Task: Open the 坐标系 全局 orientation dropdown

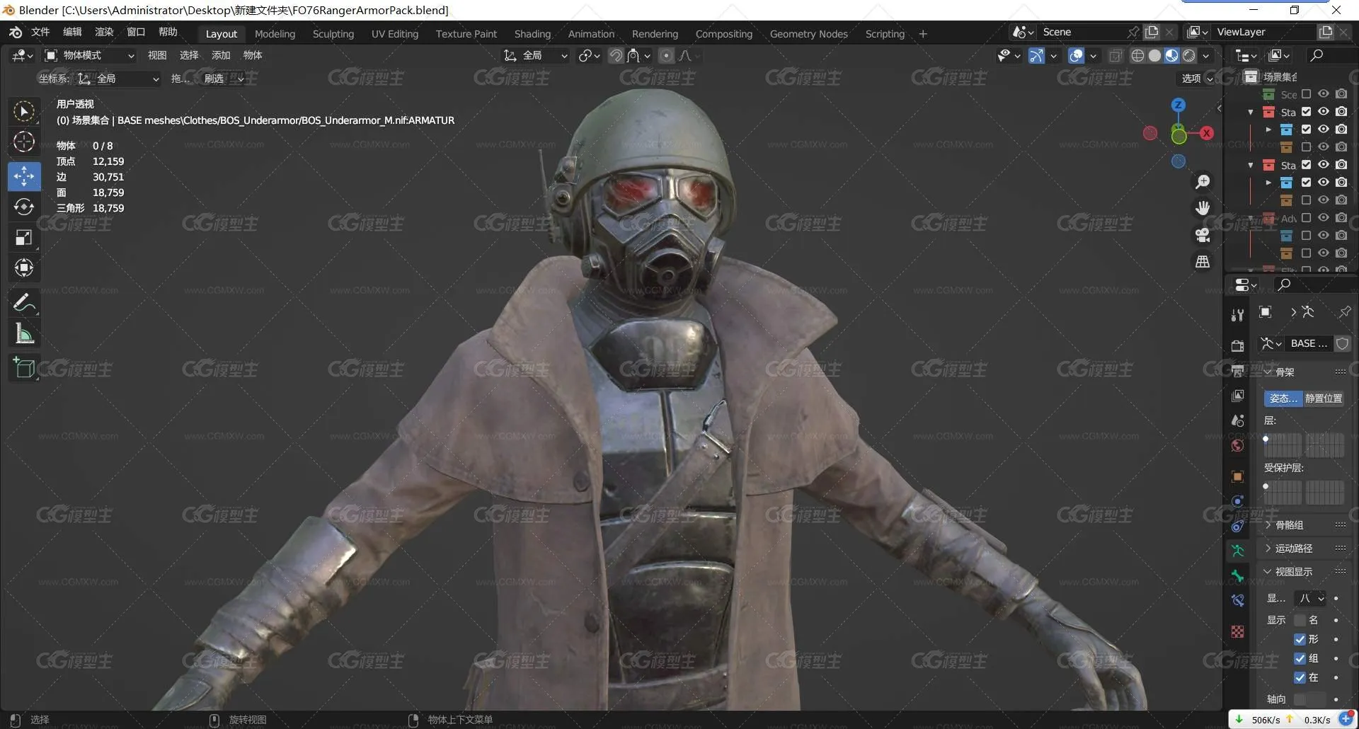Action: click(118, 79)
